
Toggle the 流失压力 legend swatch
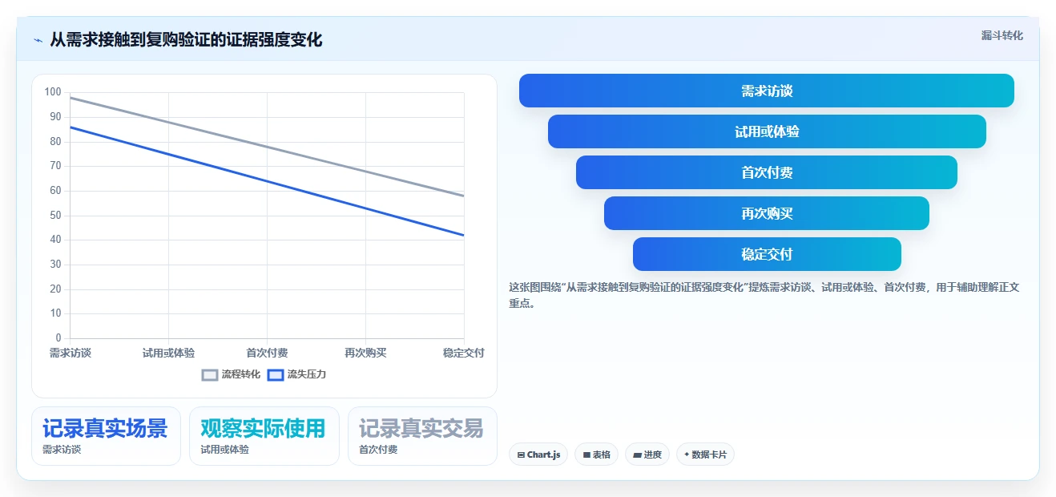[x=276, y=374]
